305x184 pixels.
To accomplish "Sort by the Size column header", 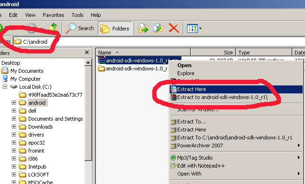I will (x=213, y=53).
